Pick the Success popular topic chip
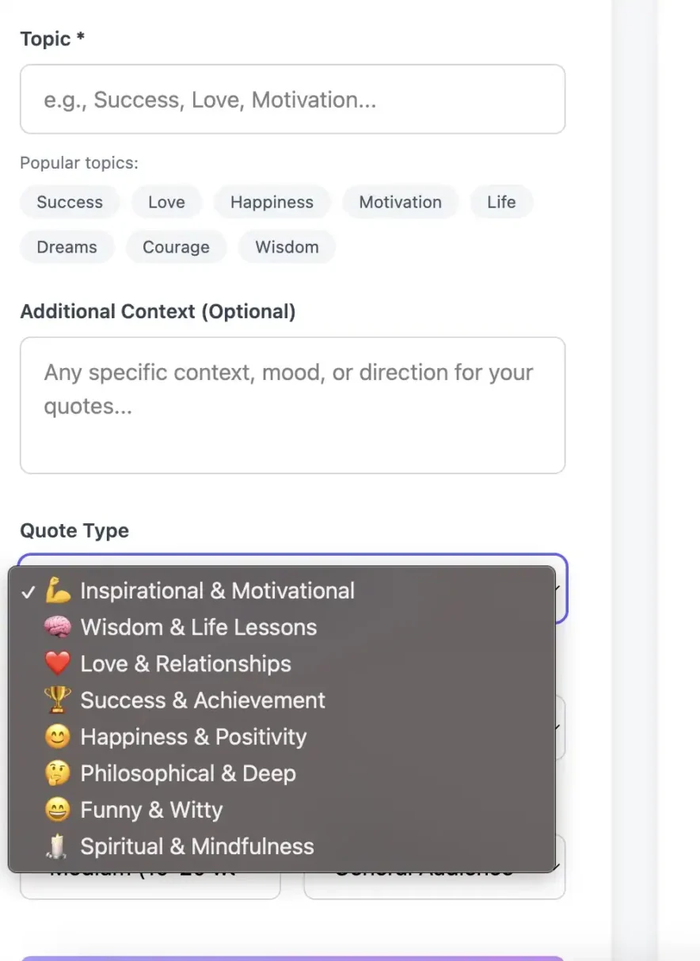Viewport: 700px width, 961px height. [70, 202]
